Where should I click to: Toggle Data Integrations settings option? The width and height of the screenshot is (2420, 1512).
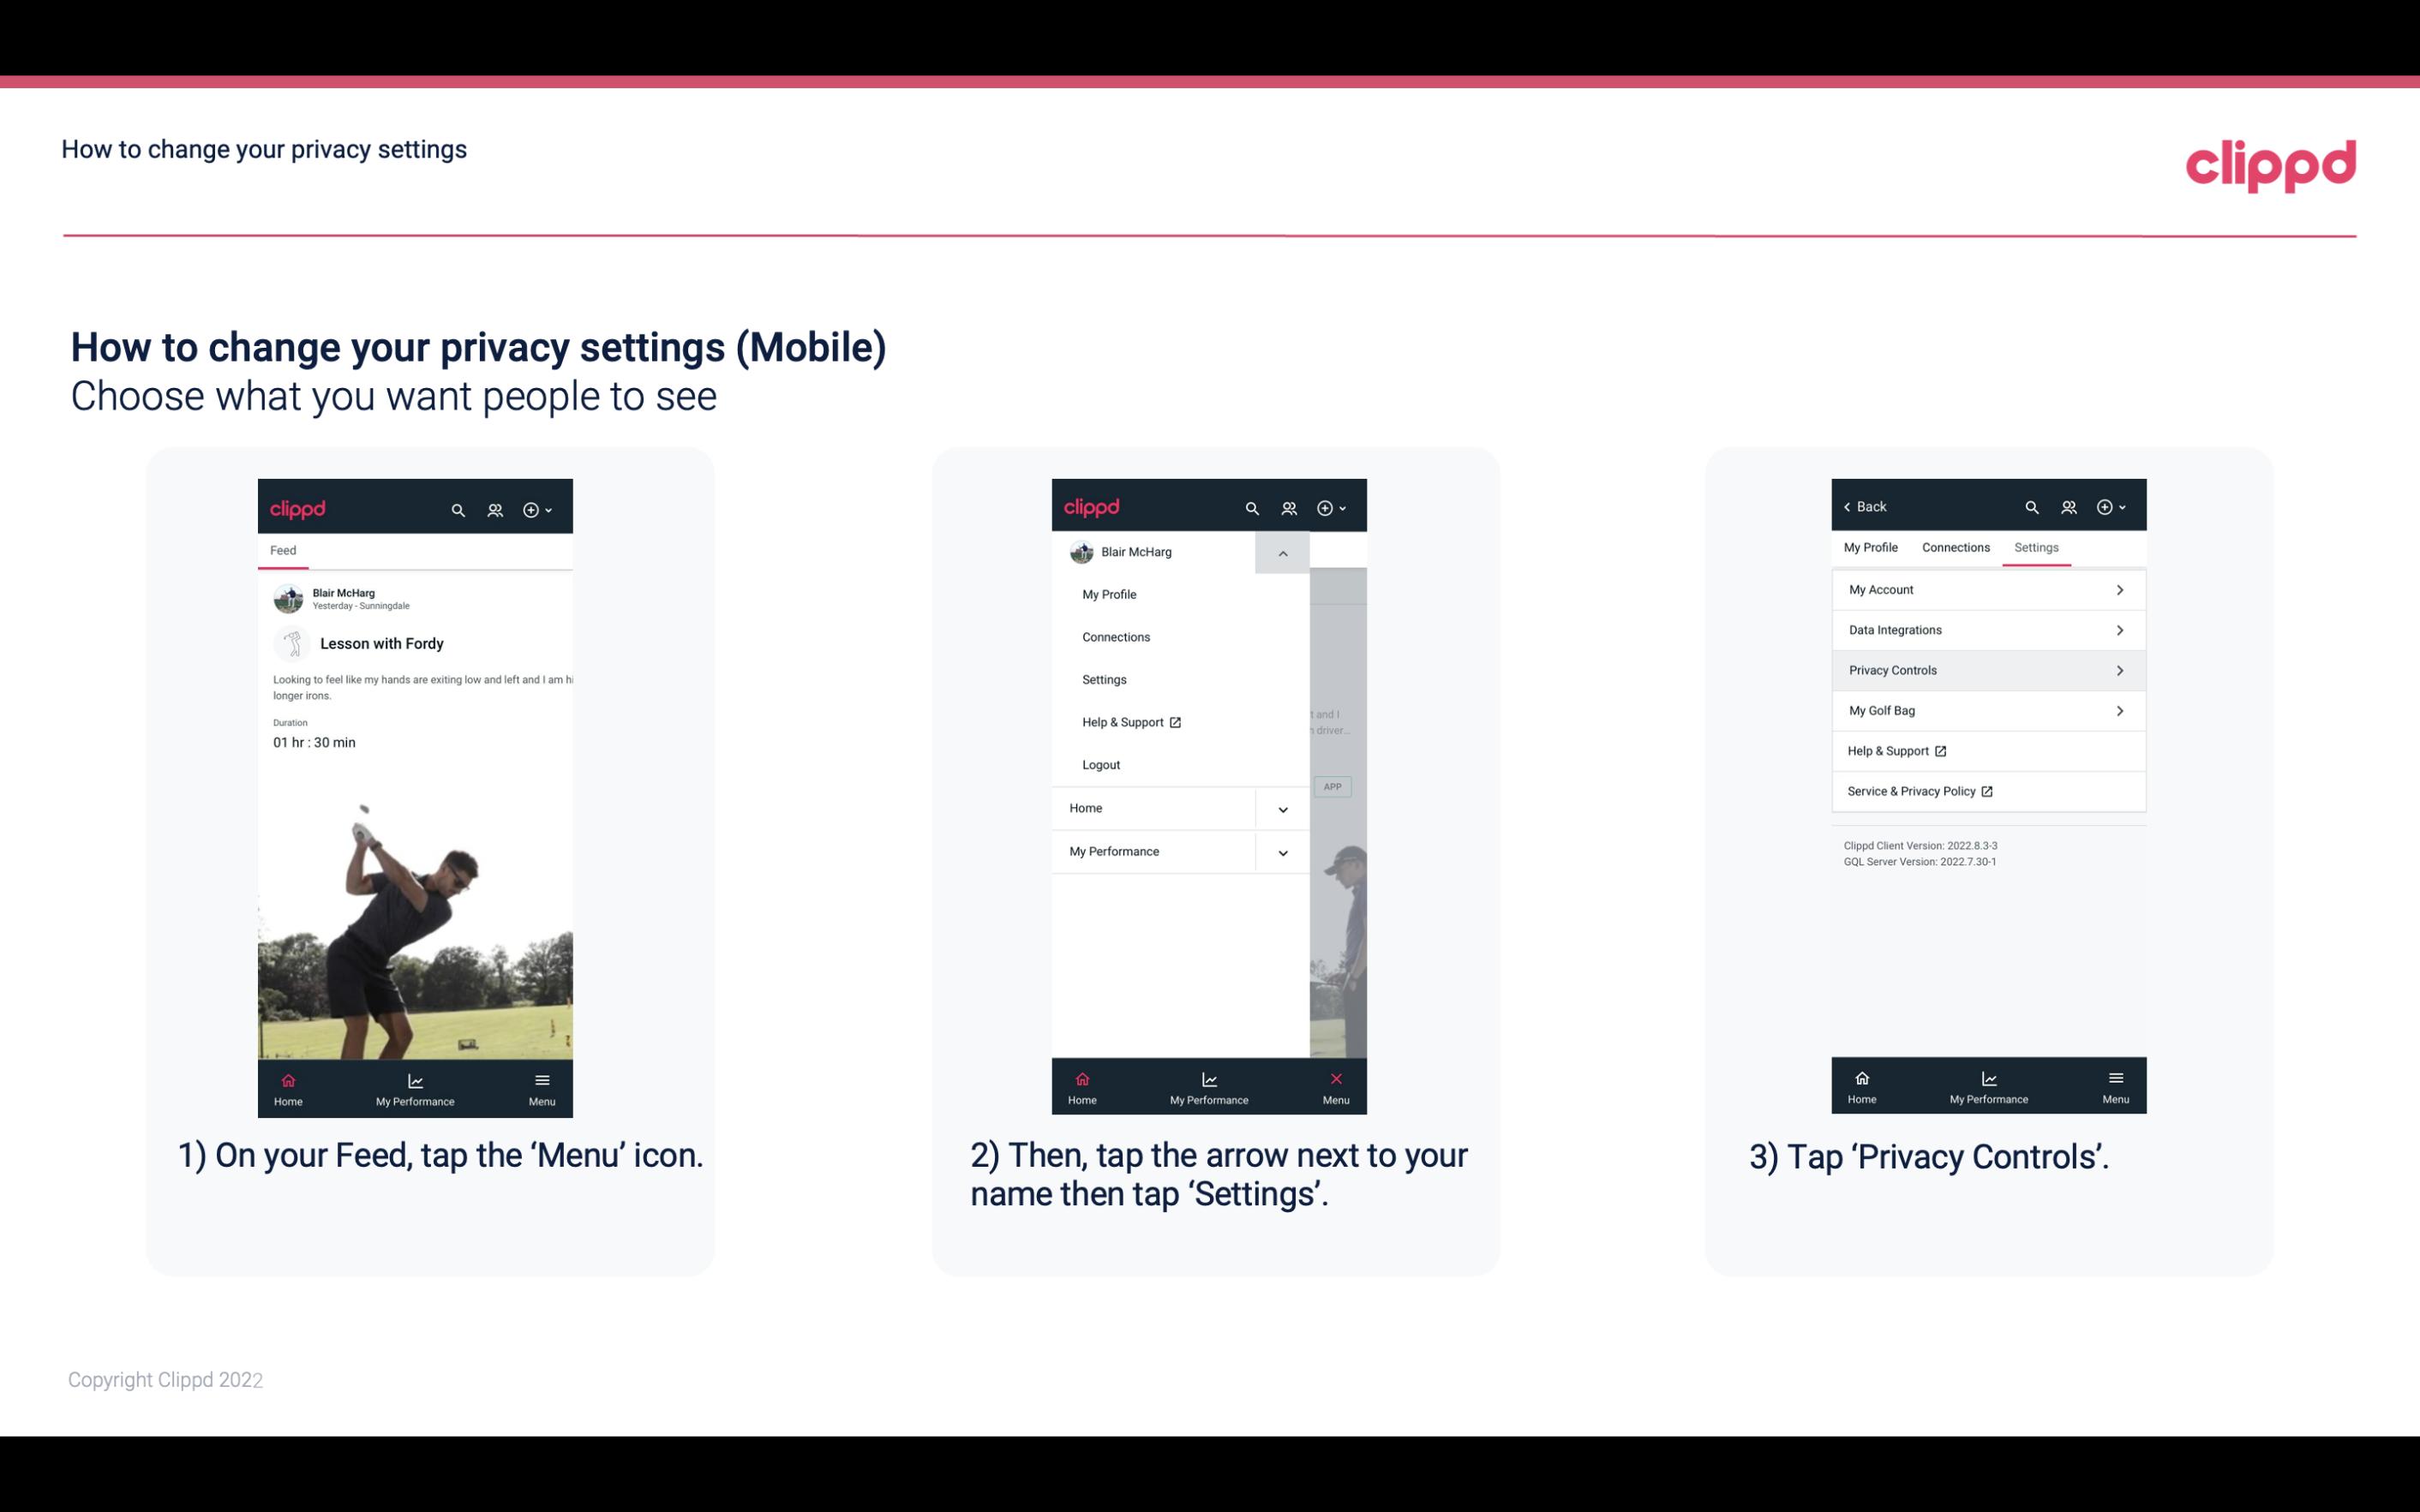tap(1986, 629)
